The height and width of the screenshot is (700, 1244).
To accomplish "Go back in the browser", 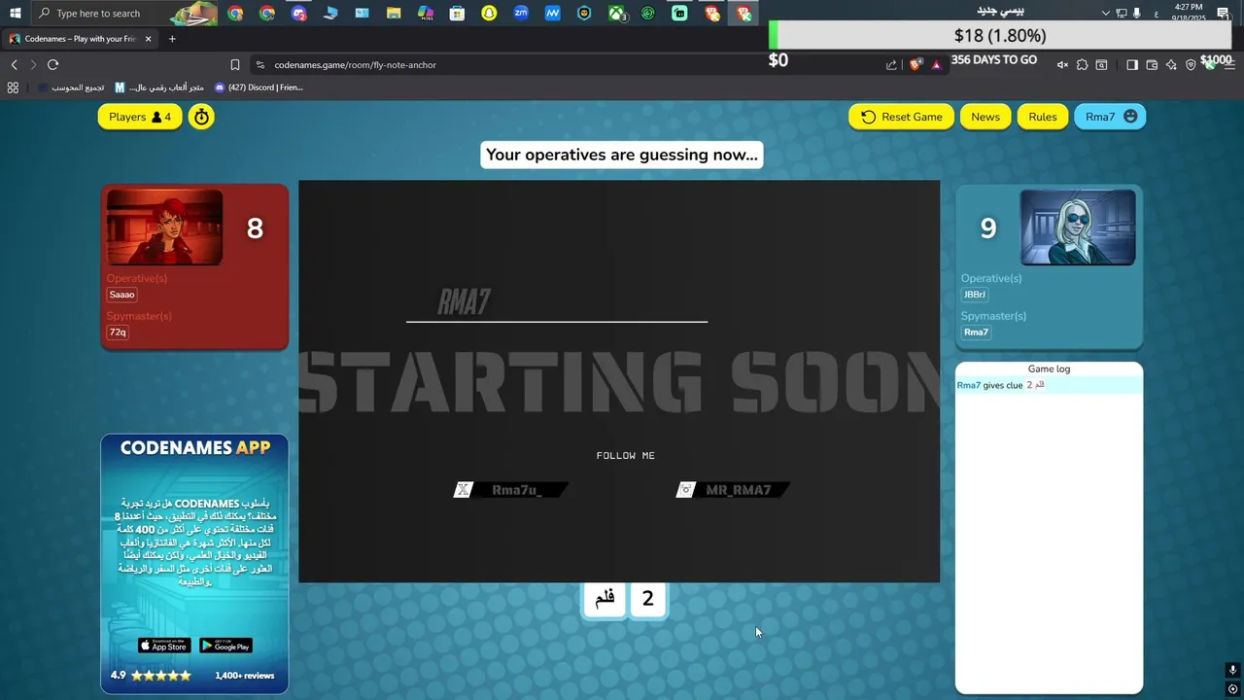I will point(14,65).
